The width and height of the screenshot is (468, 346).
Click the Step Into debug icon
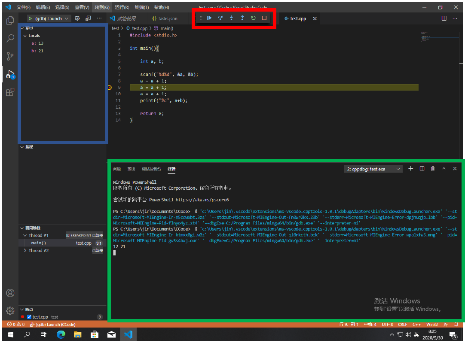pos(231,18)
